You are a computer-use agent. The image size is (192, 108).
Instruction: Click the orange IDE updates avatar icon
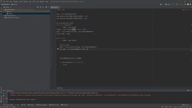[x=188, y=4]
